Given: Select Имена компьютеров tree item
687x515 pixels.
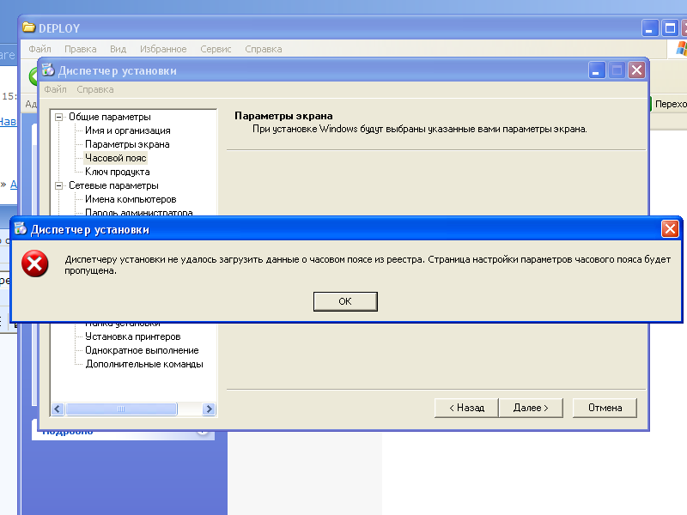Looking at the screenshot, I should 131,199.
